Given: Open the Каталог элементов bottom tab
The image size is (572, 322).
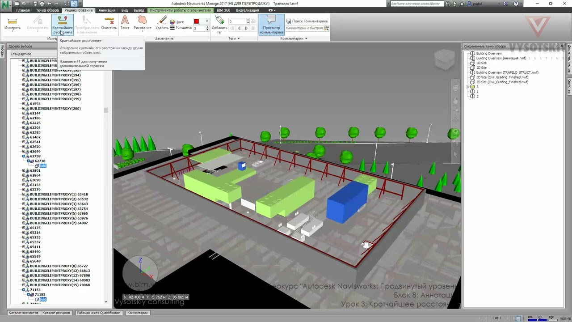Looking at the screenshot, I should pyautogui.click(x=24, y=313).
